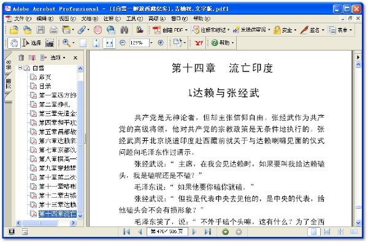
Task: Click the organizer icon in toolbar
Action: 68,30
